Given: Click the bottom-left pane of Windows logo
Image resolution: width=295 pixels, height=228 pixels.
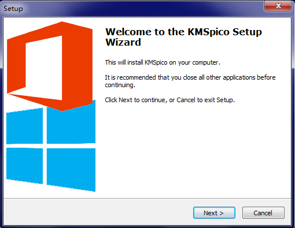Looking at the screenshot, I should point(24,166).
